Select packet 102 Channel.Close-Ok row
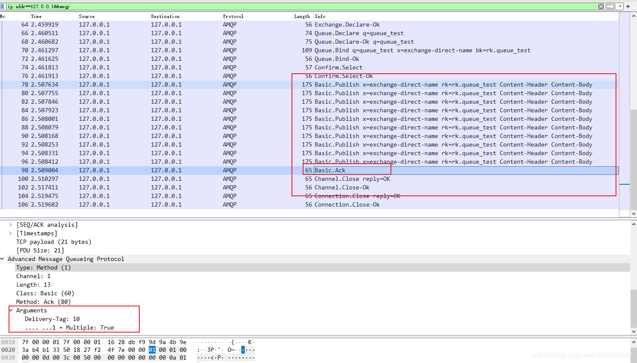 point(309,187)
